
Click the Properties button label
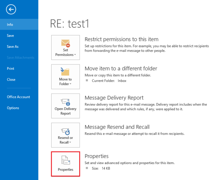click(x=66, y=170)
